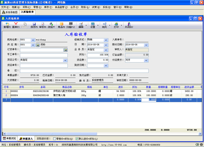The width and height of the screenshot is (204, 147).
Task: Uncheck the 默认进价*折扣 checkbox
Action: click(77, 139)
